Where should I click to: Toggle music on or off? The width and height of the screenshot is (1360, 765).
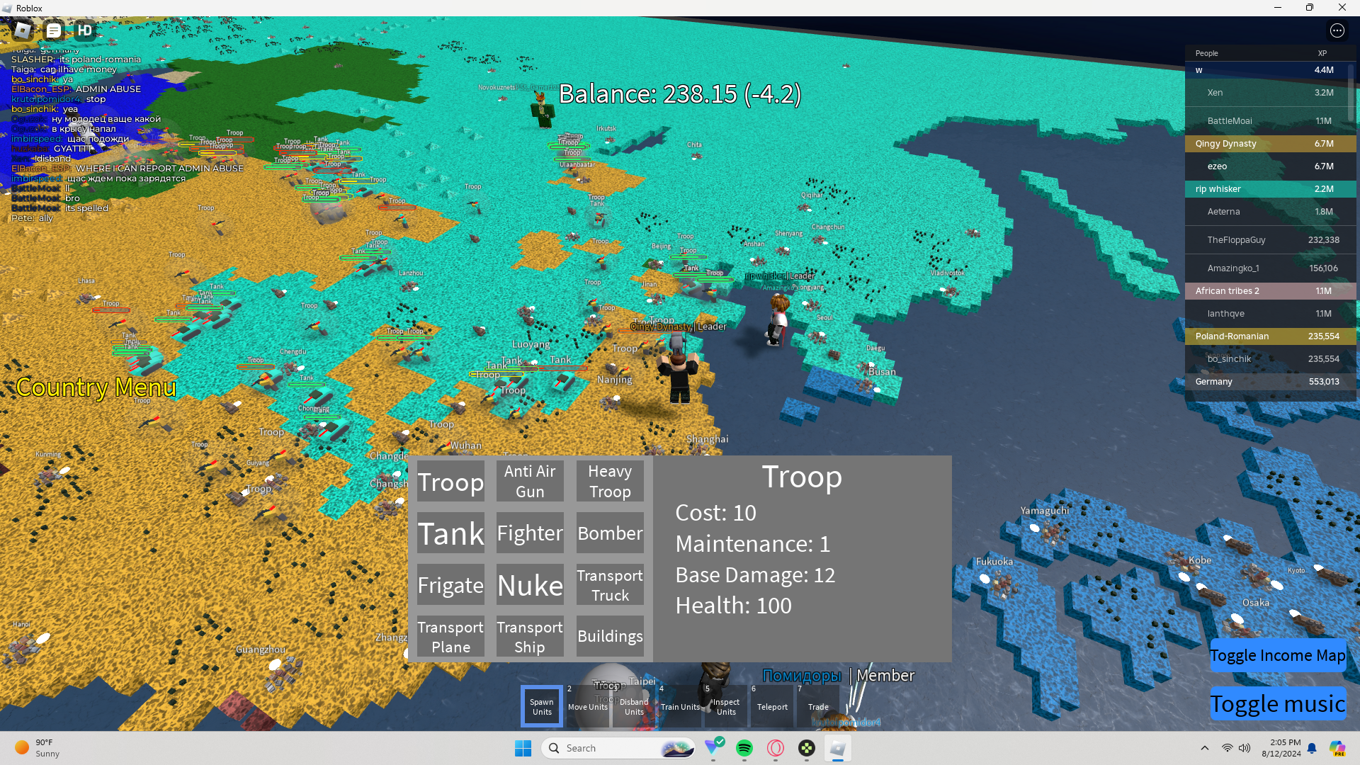tap(1277, 703)
